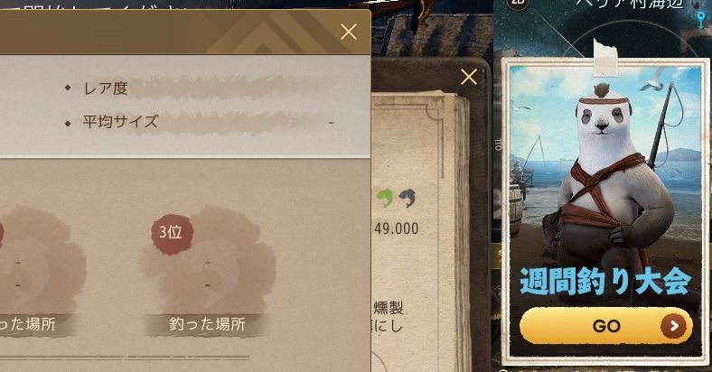This screenshot has width=712, height=372.
Task: Tap the blue location pin icon
Action: [702, 19]
